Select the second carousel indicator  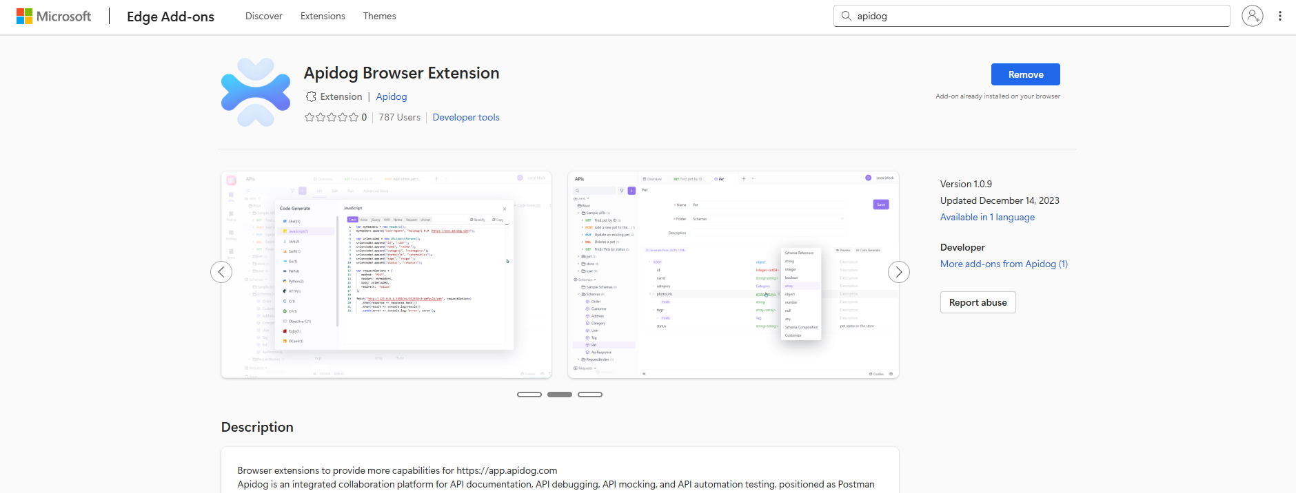click(x=560, y=395)
